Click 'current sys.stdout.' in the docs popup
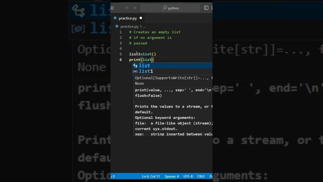Screen dimensions: 323x182 pos(156,129)
